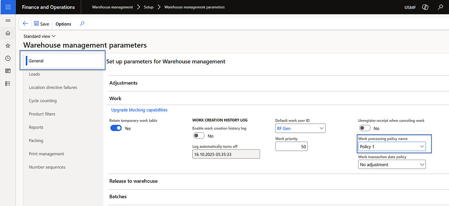Open the app launcher waffle icon
This screenshot has height=206, width=449.
[x=8, y=7]
